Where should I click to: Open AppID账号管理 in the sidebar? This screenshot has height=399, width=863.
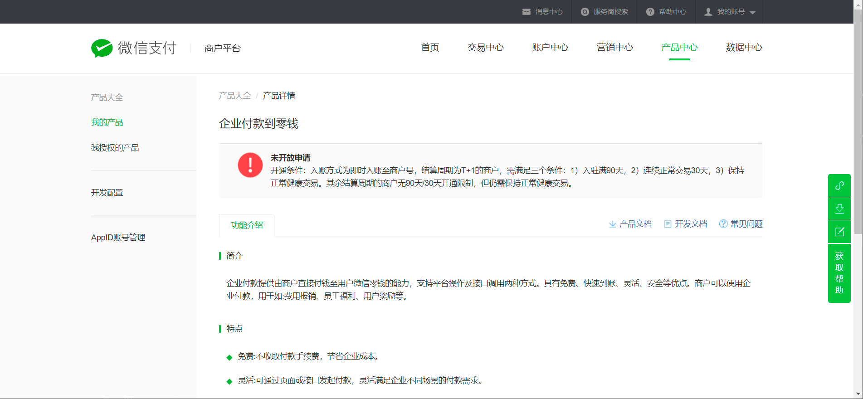(x=118, y=238)
